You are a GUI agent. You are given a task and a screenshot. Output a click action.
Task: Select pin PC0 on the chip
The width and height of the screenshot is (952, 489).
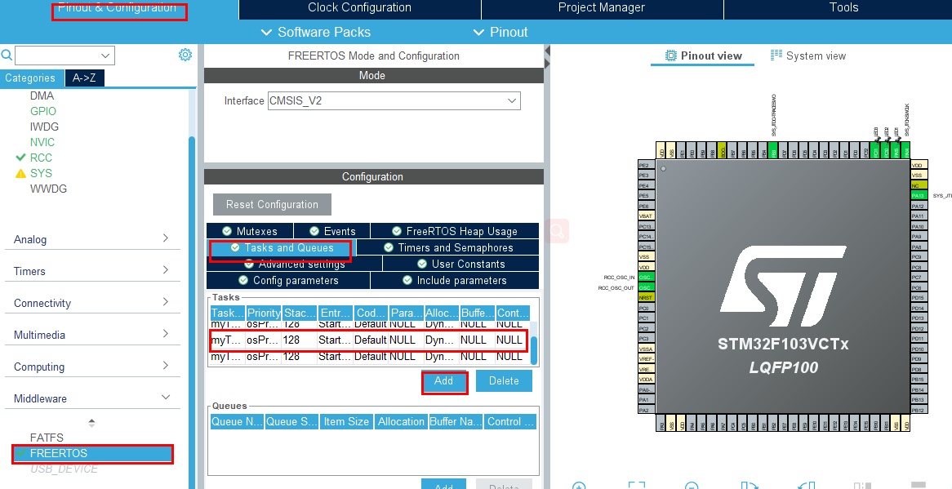(645, 309)
